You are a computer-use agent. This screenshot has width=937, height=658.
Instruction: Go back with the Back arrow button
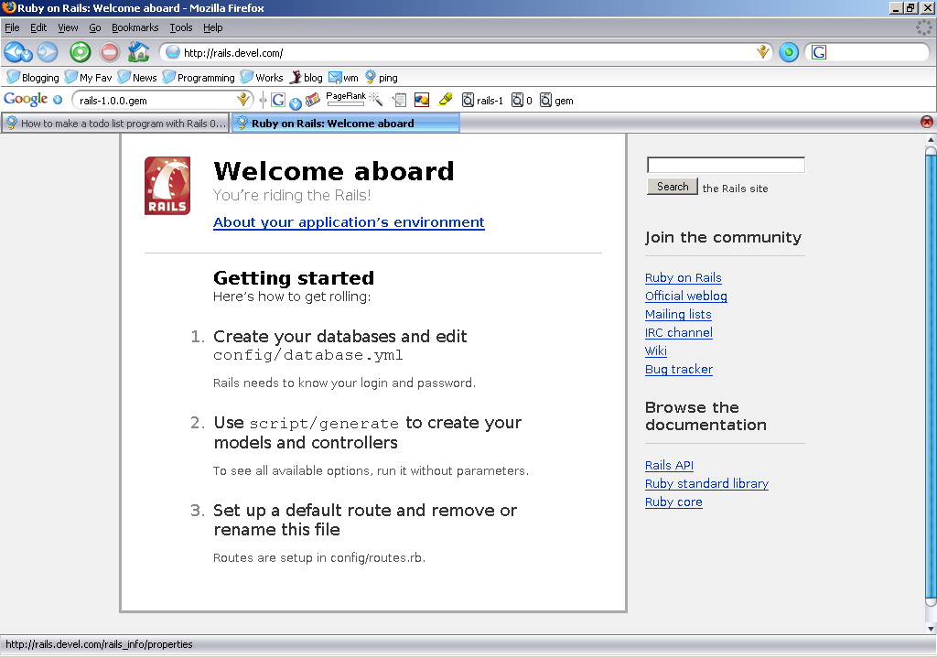15,52
